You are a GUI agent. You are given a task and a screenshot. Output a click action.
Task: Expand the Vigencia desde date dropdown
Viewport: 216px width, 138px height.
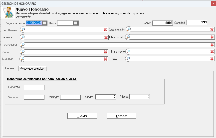[45, 23]
